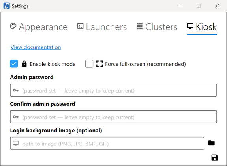227x166 pixels.
Task: Open the View documentation link
Action: tap(36, 47)
